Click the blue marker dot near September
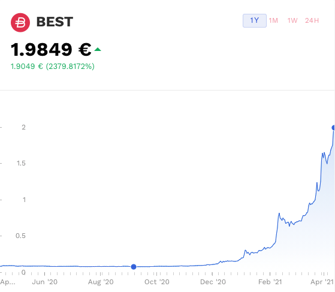This screenshot has width=335, height=292. [134, 267]
